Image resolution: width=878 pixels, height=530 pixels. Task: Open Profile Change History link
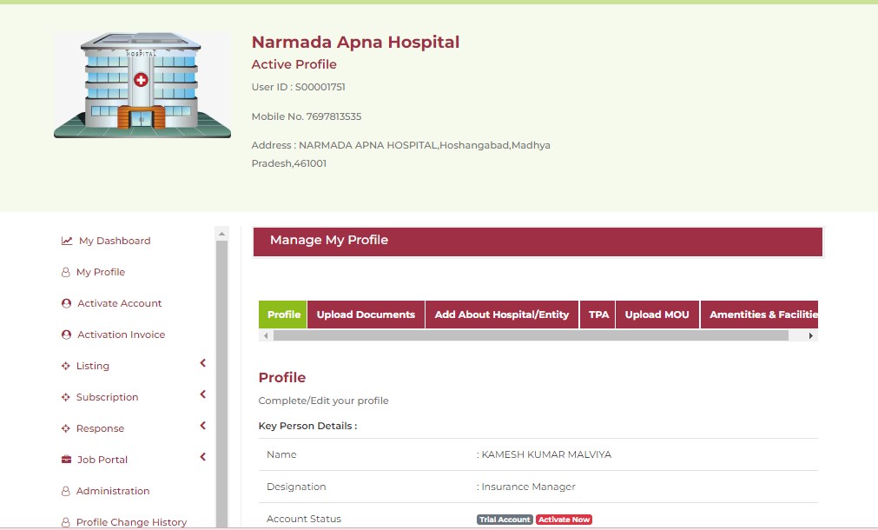(x=132, y=522)
